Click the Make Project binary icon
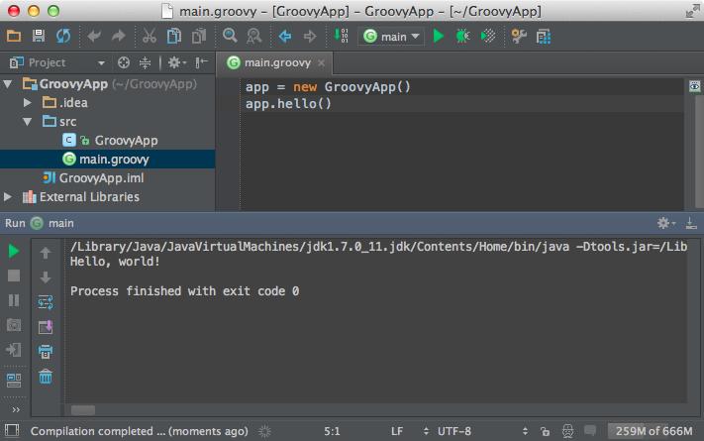The image size is (704, 441). pyautogui.click(x=342, y=35)
